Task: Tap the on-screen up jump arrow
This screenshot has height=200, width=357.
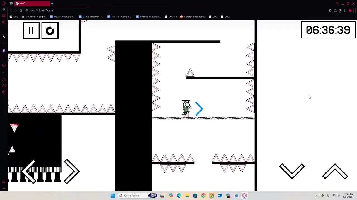Action: click(x=335, y=171)
